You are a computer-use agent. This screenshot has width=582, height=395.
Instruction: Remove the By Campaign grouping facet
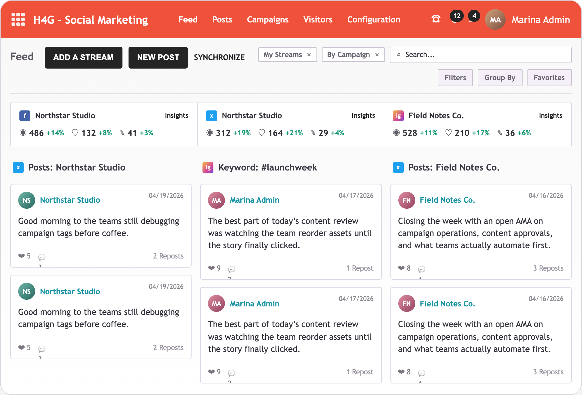click(377, 55)
